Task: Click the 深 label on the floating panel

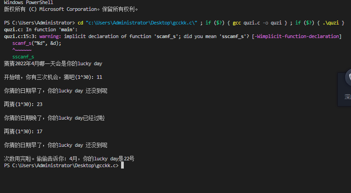Action: point(347,96)
